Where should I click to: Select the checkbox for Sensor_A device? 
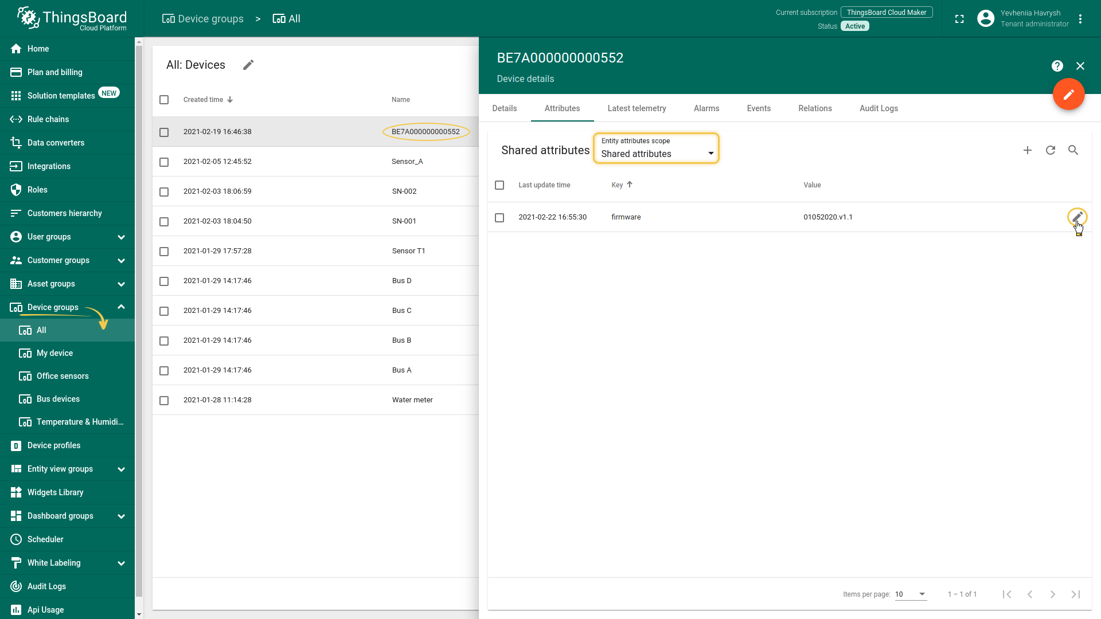point(164,162)
